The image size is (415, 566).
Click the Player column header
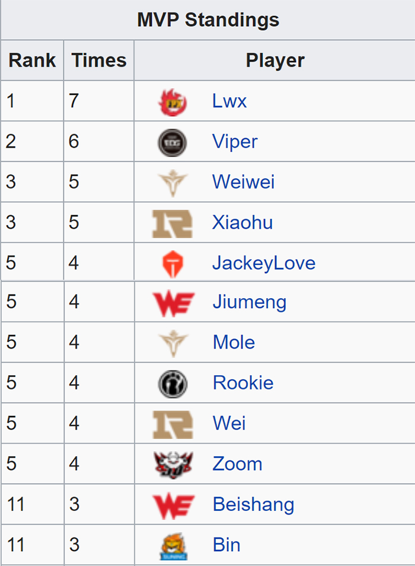(275, 60)
